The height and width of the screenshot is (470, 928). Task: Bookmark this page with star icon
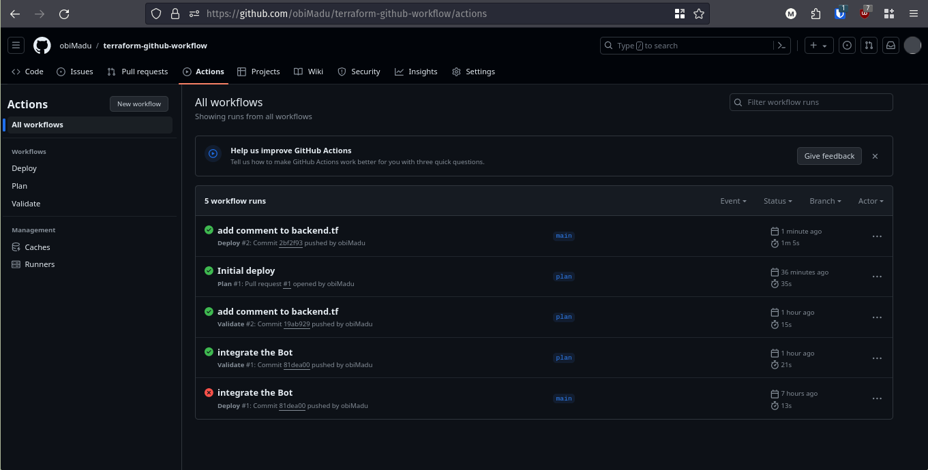click(x=699, y=14)
